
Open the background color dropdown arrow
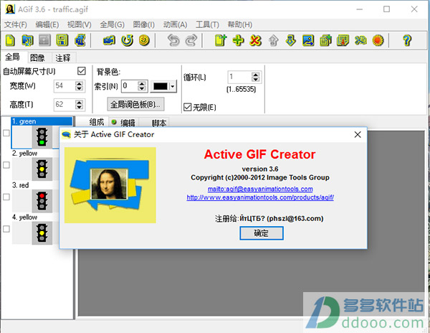coord(173,86)
